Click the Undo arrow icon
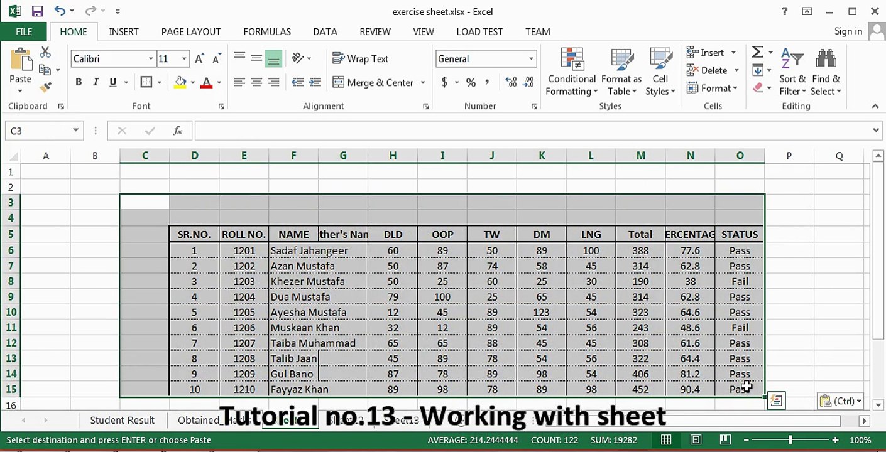The height and width of the screenshot is (452, 886). 60,11
